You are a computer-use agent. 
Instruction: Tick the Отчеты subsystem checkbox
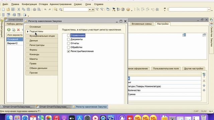pos(69,43)
